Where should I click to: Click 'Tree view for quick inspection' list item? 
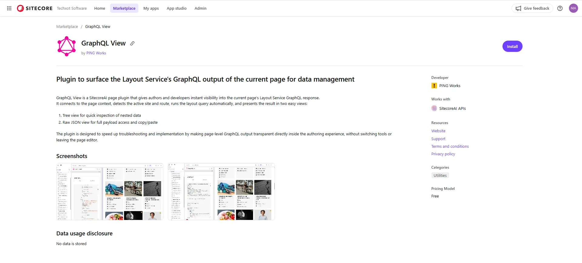(x=102, y=116)
